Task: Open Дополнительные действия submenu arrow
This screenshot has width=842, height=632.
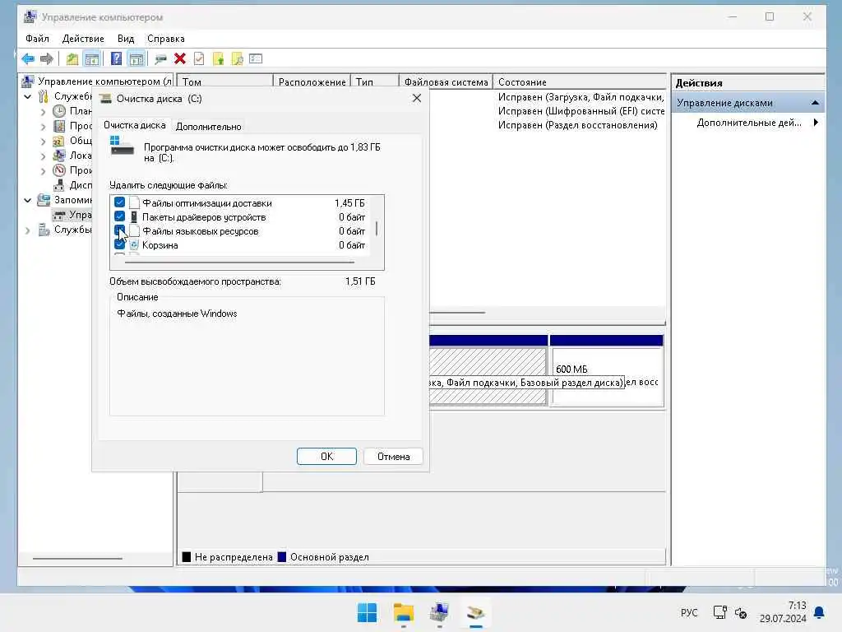Action: click(x=816, y=123)
